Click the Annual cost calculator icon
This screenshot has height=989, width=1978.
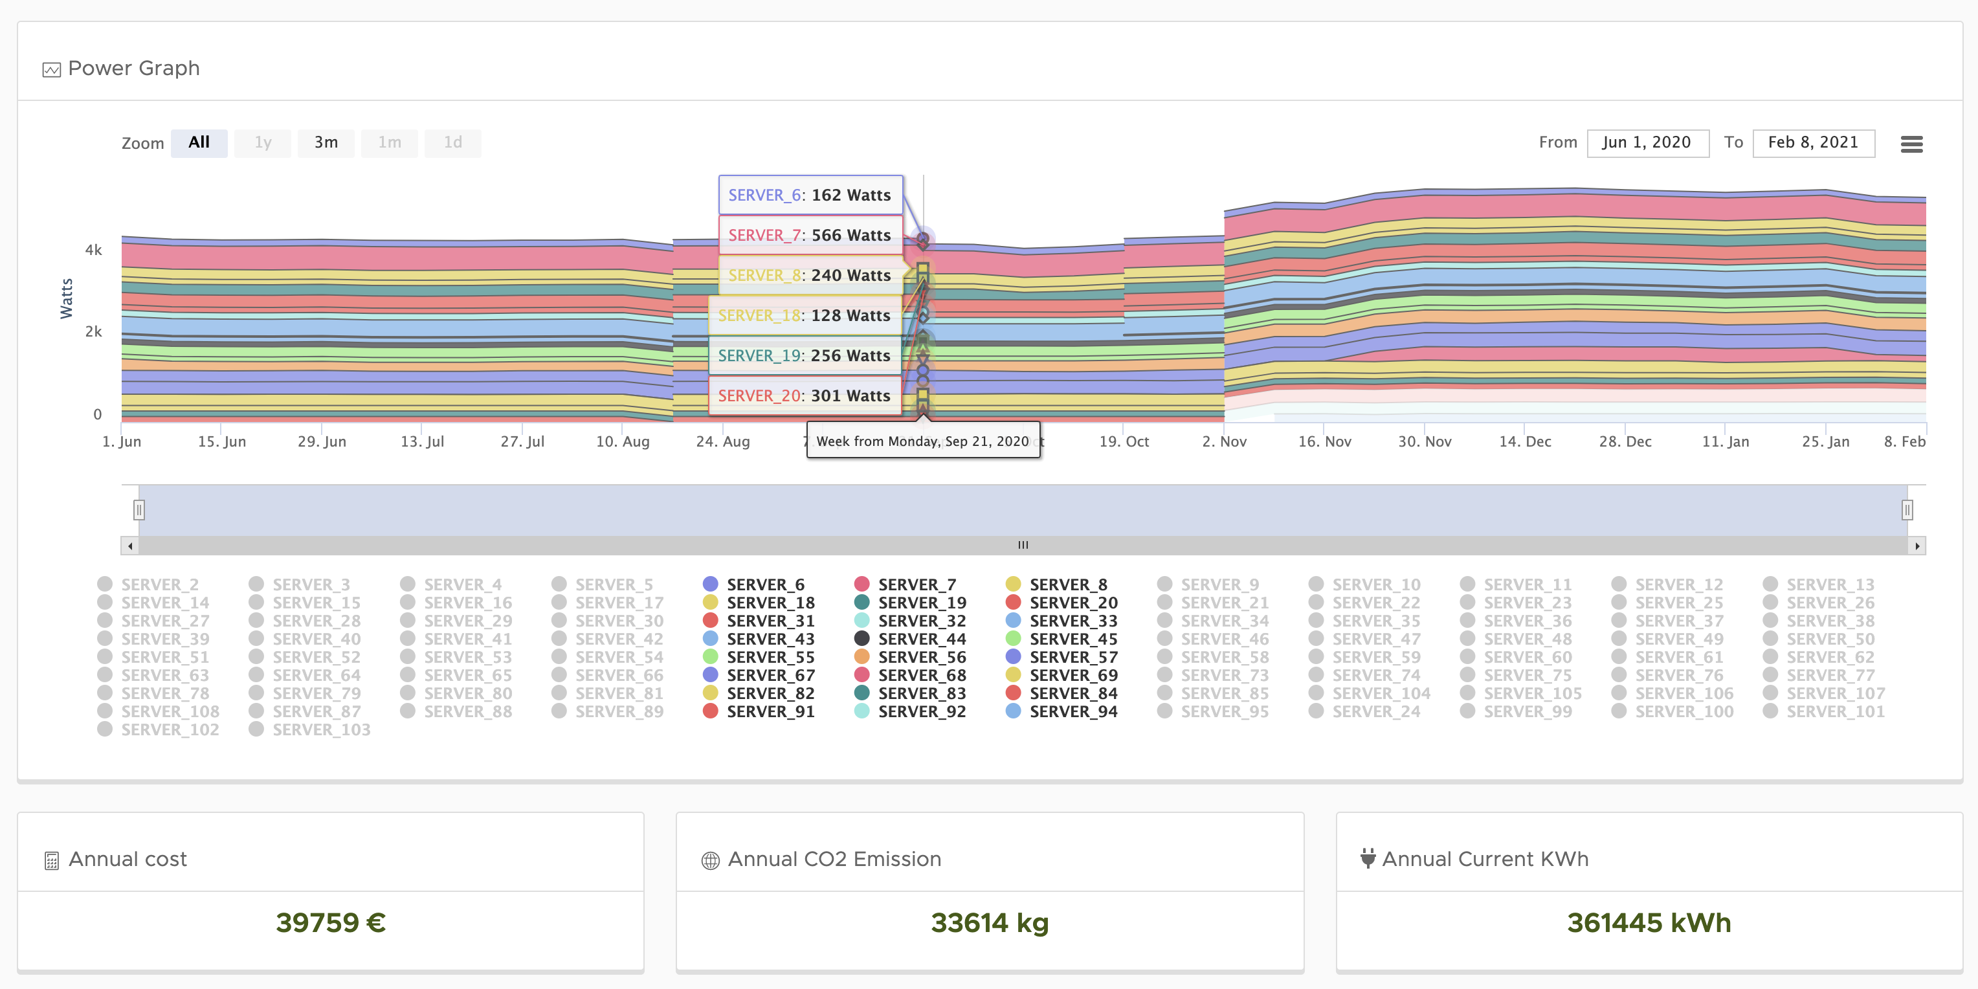[51, 861]
